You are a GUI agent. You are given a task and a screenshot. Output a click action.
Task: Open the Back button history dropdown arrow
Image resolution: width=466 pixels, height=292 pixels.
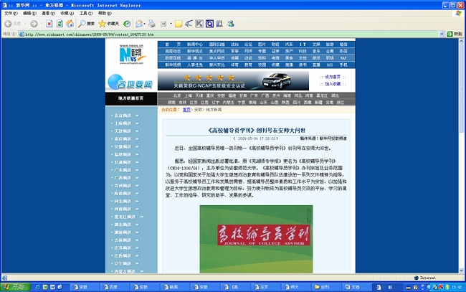(x=25, y=24)
